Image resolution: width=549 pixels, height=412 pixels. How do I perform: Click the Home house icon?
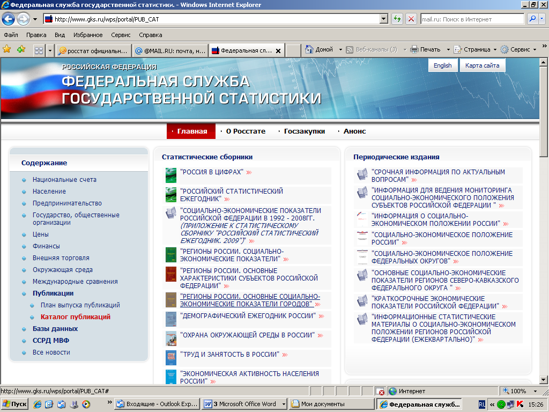(x=309, y=49)
